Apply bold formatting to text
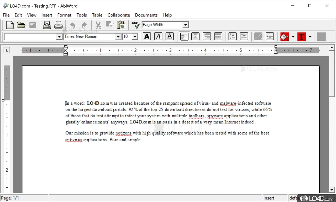This screenshot has height=202, width=336. [146, 36]
